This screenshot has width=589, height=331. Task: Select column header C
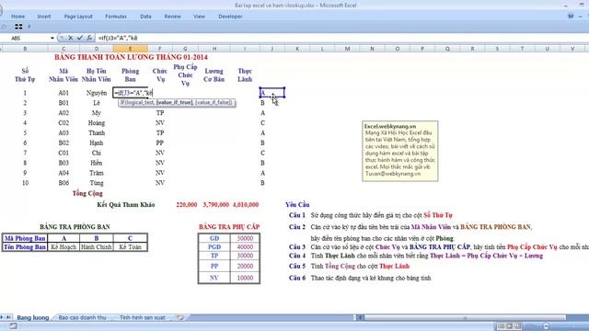(x=64, y=49)
